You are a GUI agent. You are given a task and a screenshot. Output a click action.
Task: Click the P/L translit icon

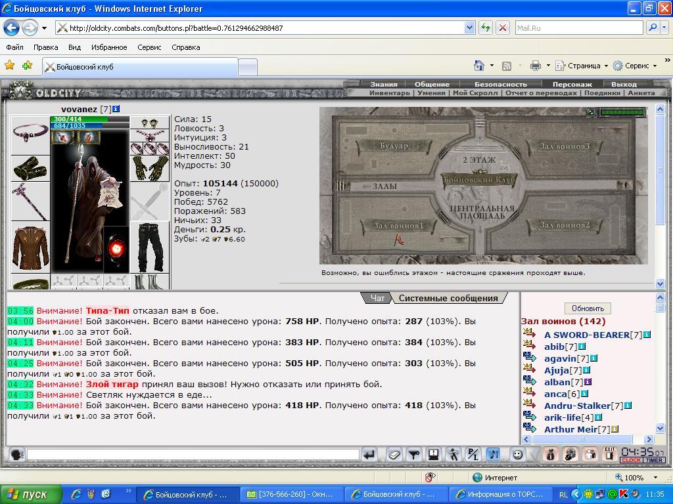coord(473,455)
